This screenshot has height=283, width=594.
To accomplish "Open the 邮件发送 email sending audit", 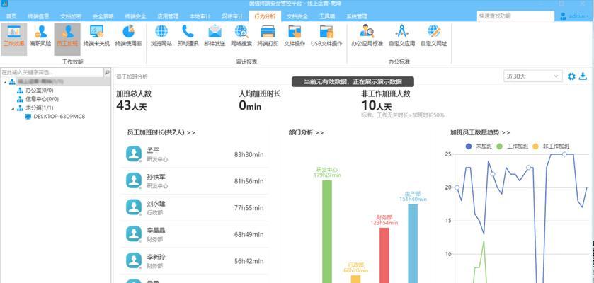I will 215,35.
